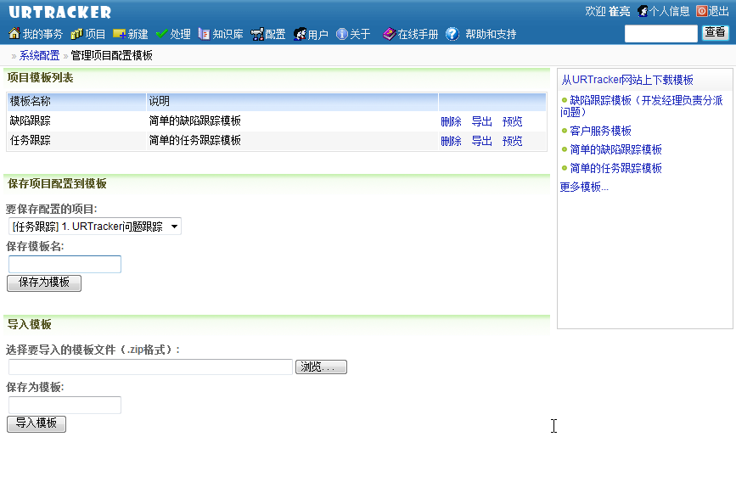Open the 项目 menu item
Image resolution: width=736 pixels, height=504 pixels.
(95, 34)
